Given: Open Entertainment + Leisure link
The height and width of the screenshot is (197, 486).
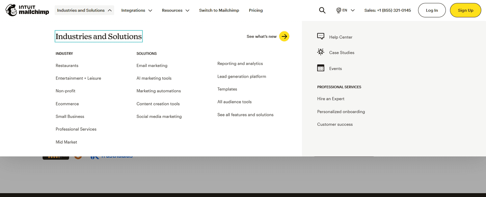Looking at the screenshot, I should [x=78, y=78].
